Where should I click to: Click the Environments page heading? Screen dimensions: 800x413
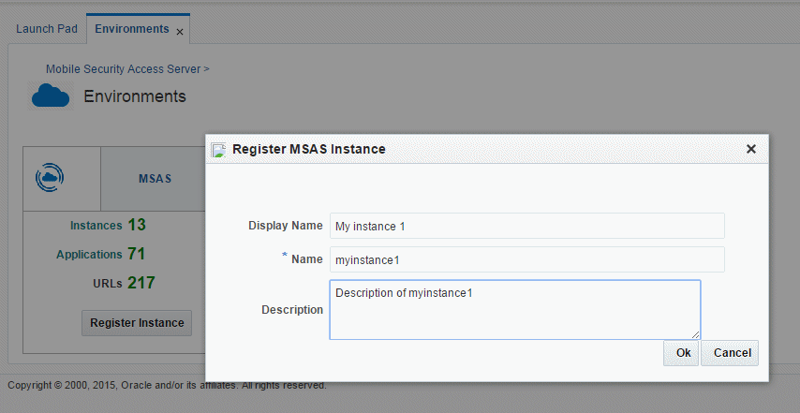tap(135, 96)
